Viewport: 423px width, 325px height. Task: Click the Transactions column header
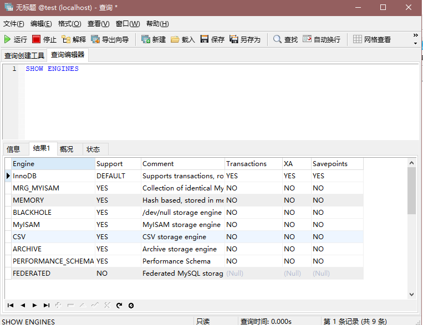(x=253, y=163)
